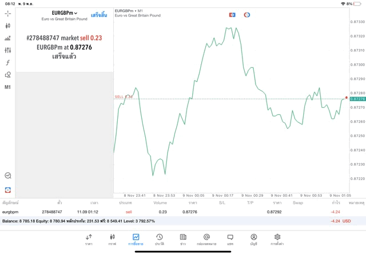Sort by the สัญลักษณ์ column header
The height and width of the screenshot is (255, 366).
[10, 203]
